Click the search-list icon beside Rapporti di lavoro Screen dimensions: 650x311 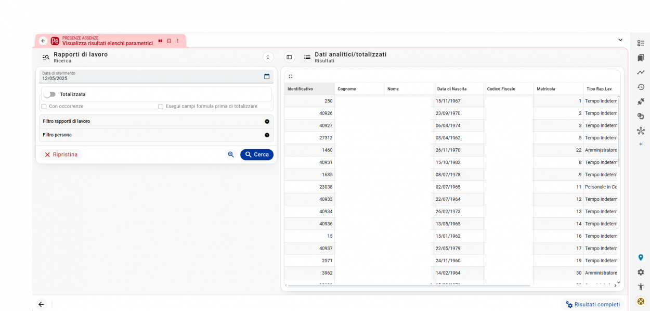point(46,57)
